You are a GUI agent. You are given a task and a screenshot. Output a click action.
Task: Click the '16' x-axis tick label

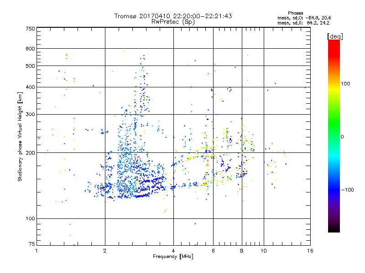[310, 251]
